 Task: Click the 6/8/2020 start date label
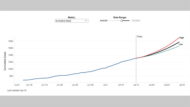(104, 21)
